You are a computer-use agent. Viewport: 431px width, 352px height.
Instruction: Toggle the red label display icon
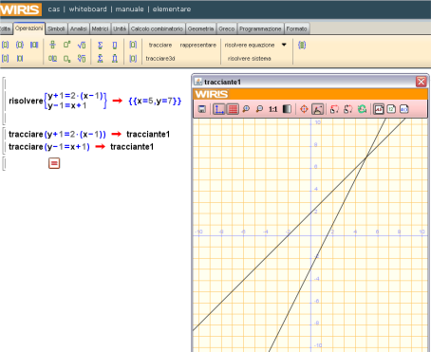tap(379, 109)
